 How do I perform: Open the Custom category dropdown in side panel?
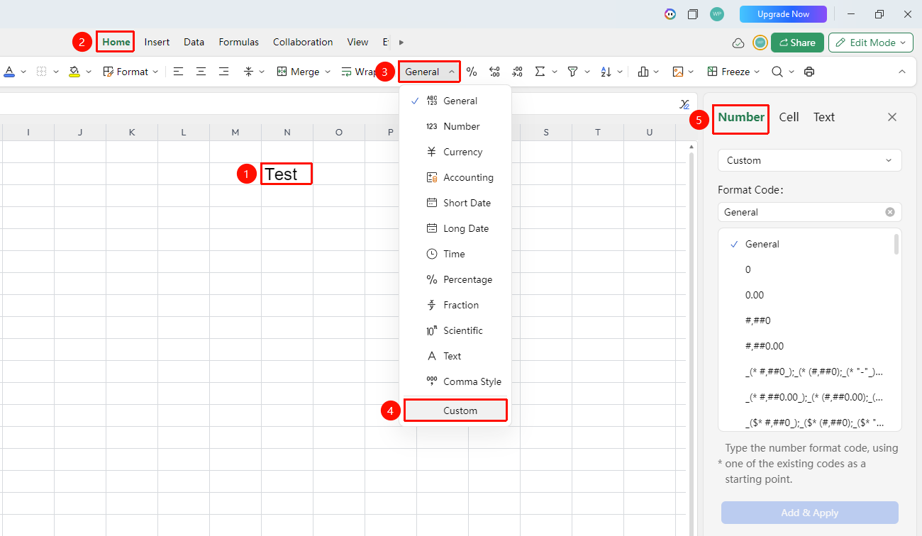tap(810, 160)
